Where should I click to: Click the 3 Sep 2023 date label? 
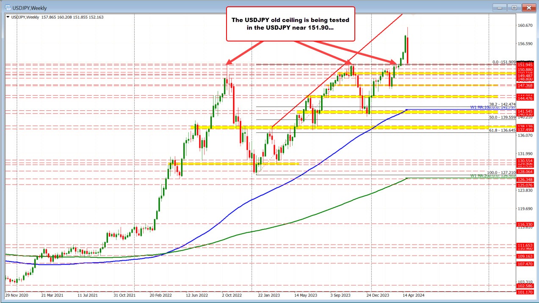tap(341, 295)
